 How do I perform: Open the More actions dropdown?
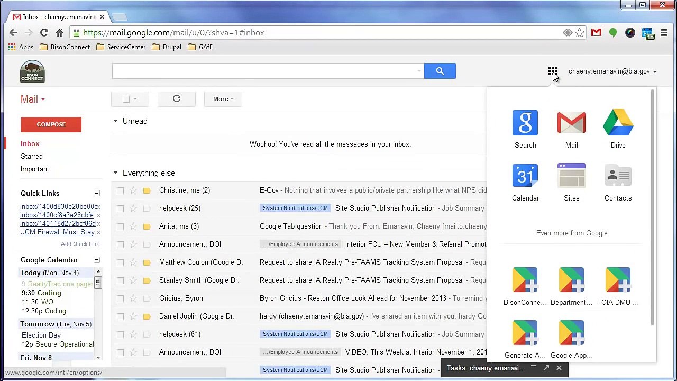click(x=223, y=99)
